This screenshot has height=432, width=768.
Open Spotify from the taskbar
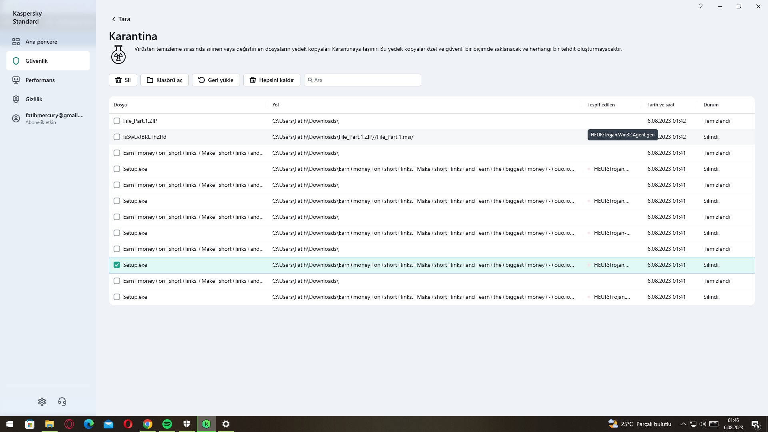point(167,424)
